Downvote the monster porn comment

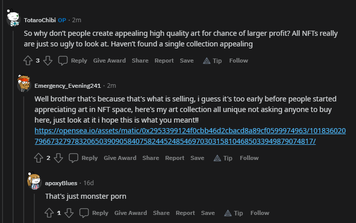pos(69,213)
